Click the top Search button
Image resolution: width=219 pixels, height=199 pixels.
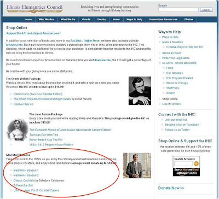[206, 10]
